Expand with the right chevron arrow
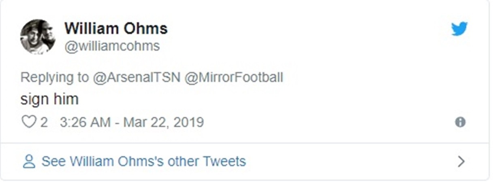The width and height of the screenshot is (493, 182). (461, 162)
